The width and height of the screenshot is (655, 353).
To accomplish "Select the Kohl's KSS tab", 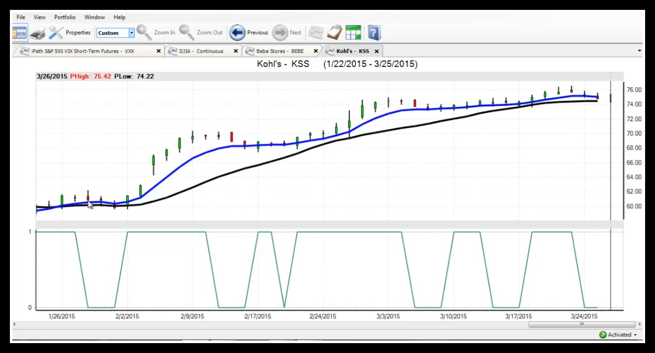I will tap(352, 51).
